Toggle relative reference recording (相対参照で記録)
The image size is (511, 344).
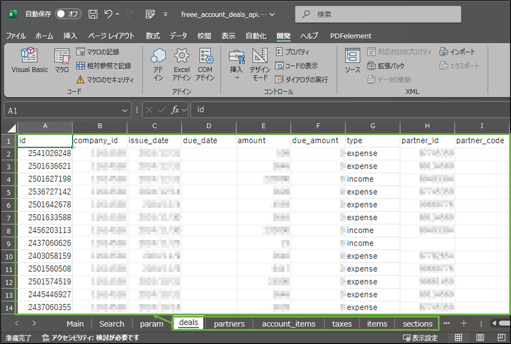click(x=103, y=66)
